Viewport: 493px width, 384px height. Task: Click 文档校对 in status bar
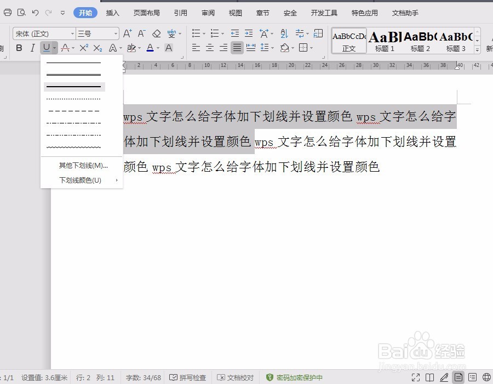pyautogui.click(x=235, y=377)
